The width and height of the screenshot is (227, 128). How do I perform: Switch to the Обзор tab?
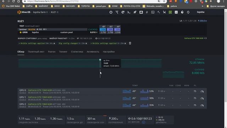pyautogui.click(x=21, y=52)
